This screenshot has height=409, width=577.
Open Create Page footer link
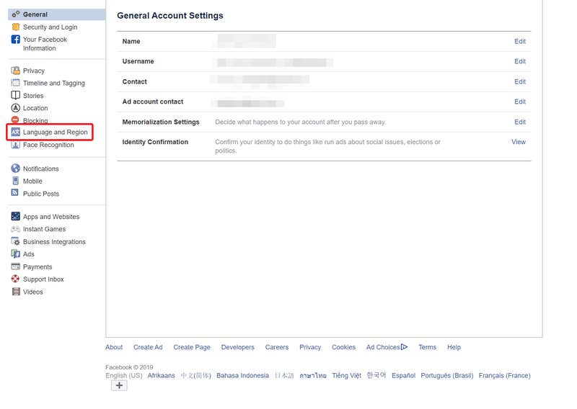click(192, 347)
